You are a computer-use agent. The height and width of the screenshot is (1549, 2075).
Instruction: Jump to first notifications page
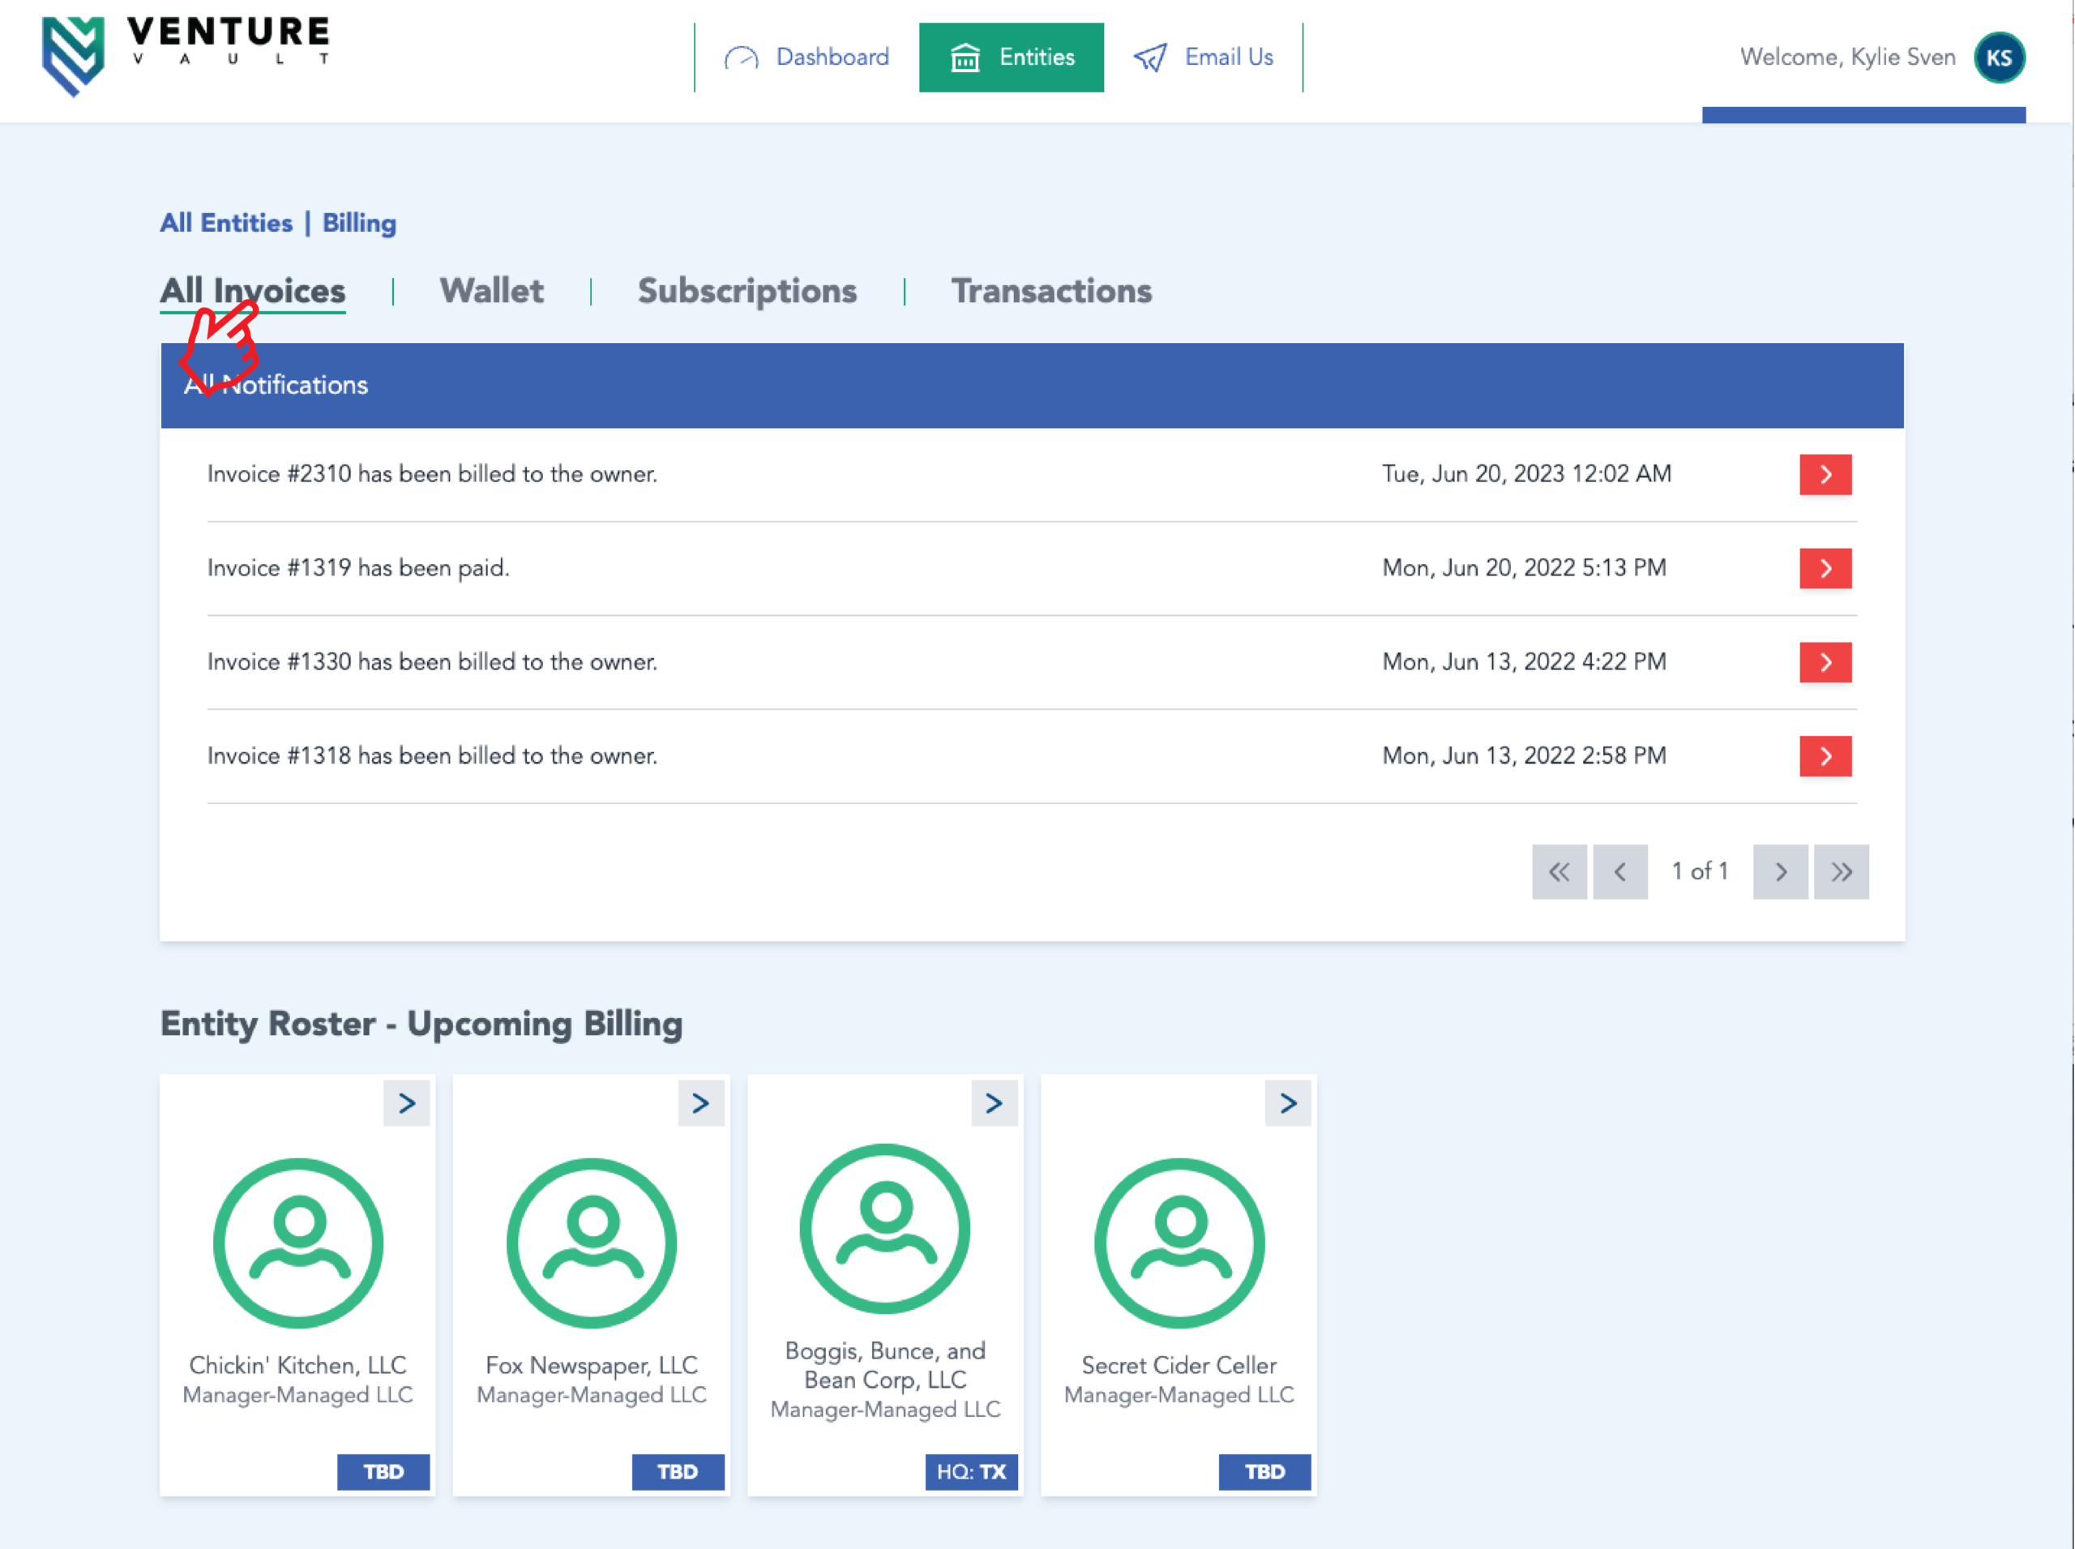[1559, 872]
